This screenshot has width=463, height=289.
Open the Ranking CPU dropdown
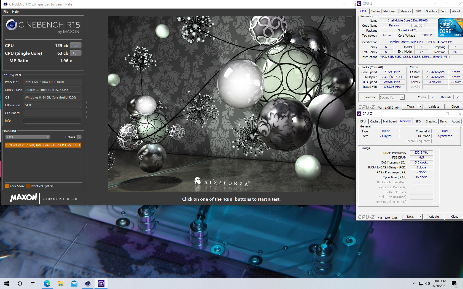click(28, 137)
